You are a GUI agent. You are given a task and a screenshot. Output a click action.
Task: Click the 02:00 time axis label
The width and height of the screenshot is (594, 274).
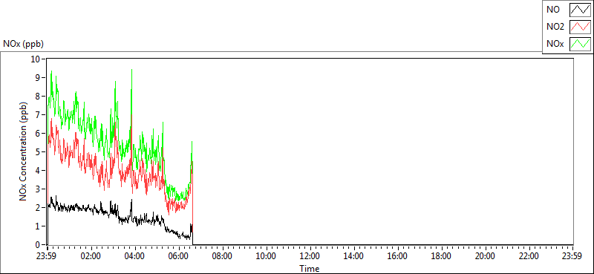91,255
